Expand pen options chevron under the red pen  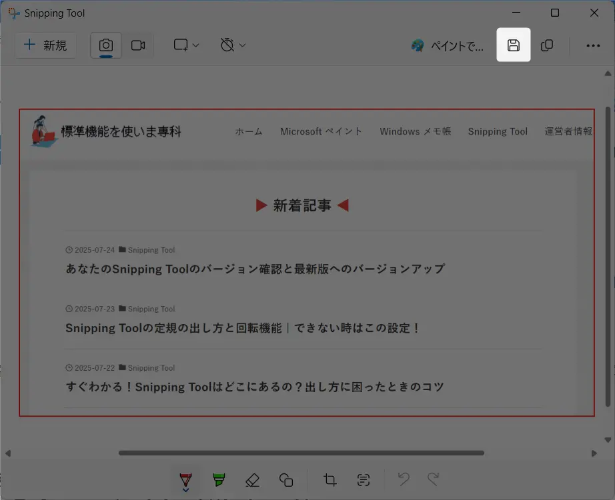tap(185, 490)
